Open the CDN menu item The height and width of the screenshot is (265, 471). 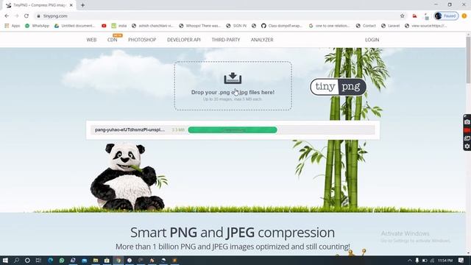tap(113, 40)
